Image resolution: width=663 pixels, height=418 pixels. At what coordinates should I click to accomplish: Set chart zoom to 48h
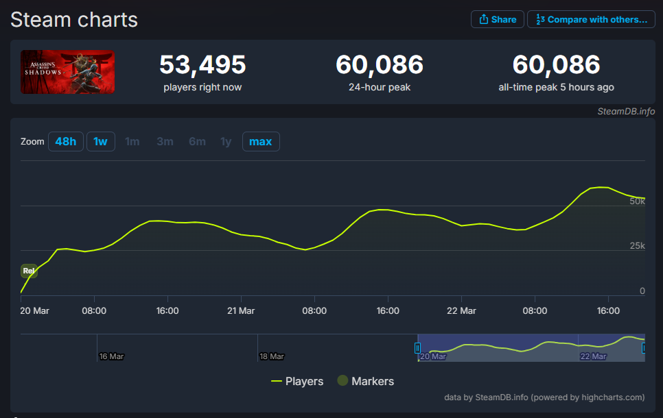65,141
